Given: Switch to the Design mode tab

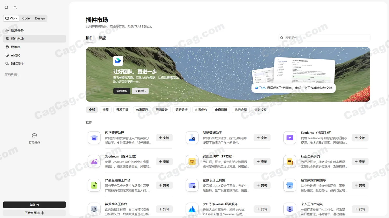Looking at the screenshot, I should point(40,18).
